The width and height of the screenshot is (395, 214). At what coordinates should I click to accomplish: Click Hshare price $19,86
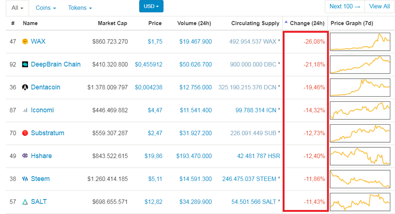[x=153, y=156]
